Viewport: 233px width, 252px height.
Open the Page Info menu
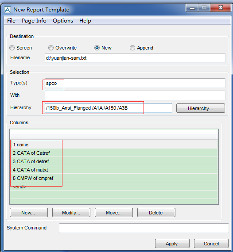[x=34, y=21]
